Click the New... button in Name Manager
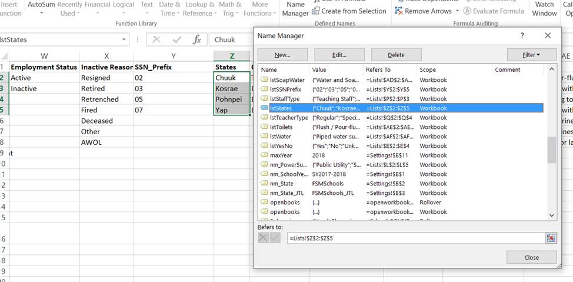This screenshot has width=573, height=282. pyautogui.click(x=282, y=55)
